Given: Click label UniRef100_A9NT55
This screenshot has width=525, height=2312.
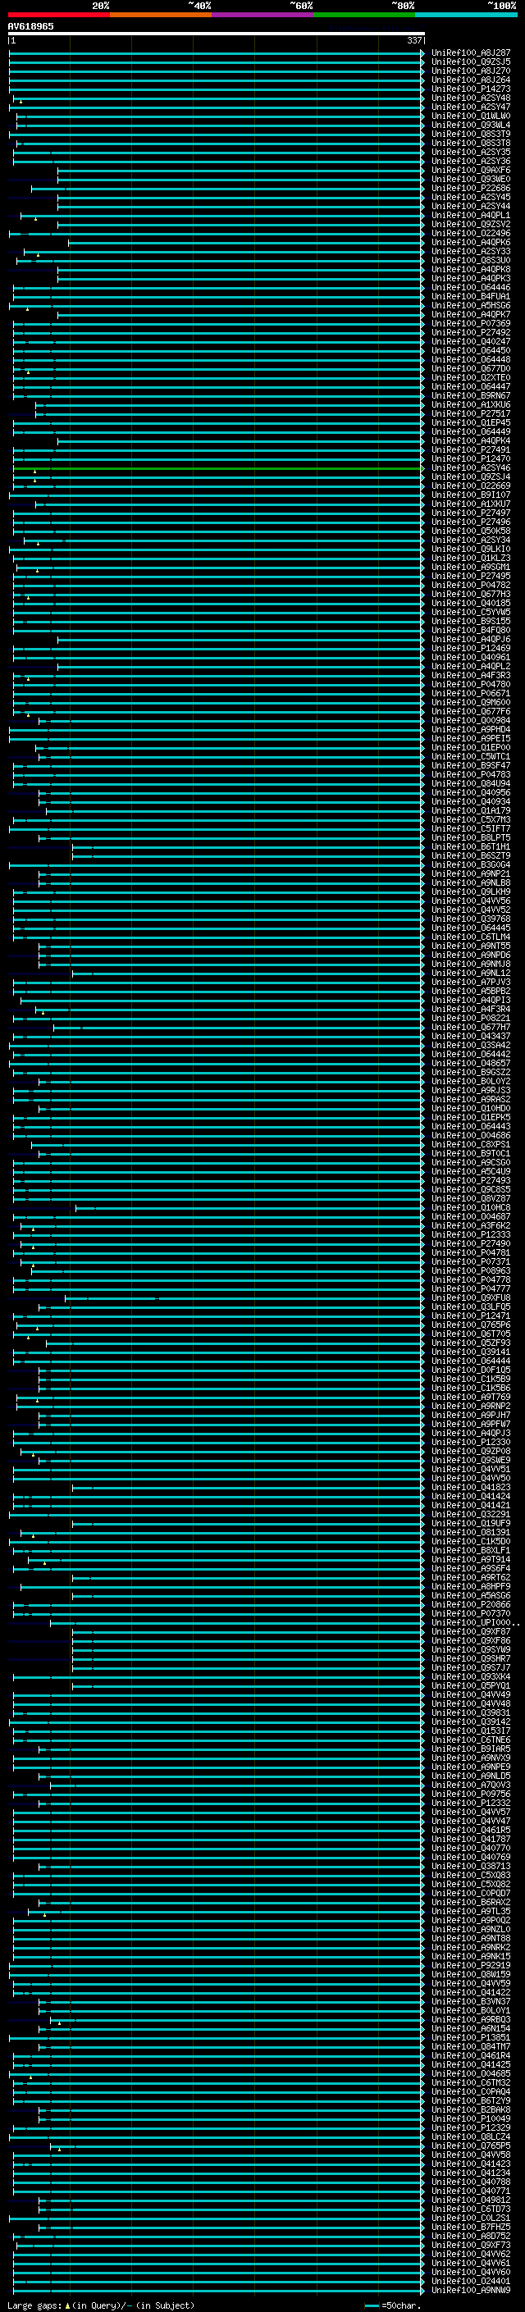Looking at the screenshot, I should [470, 946].
